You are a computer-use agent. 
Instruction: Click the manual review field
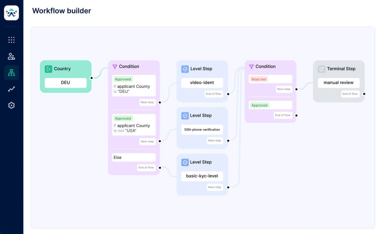pyautogui.click(x=338, y=83)
